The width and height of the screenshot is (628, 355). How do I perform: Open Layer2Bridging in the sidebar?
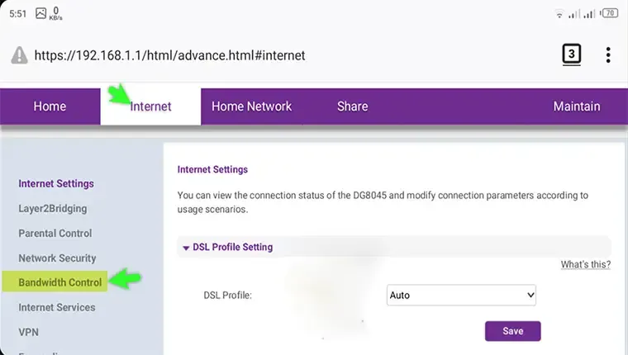click(52, 209)
